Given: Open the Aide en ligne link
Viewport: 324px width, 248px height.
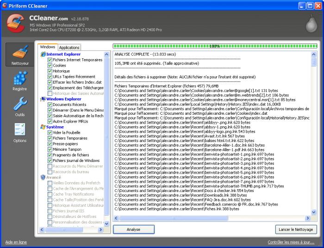Looking at the screenshot, I should (16, 242).
